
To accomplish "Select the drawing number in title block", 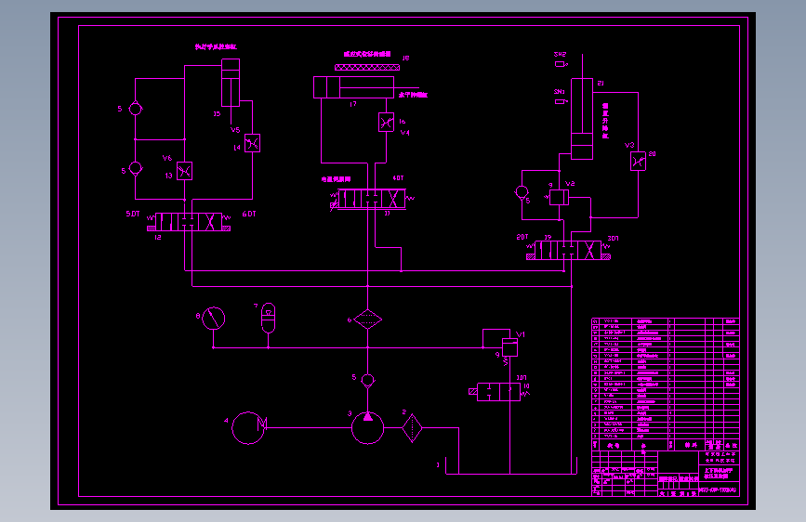I will [718, 490].
